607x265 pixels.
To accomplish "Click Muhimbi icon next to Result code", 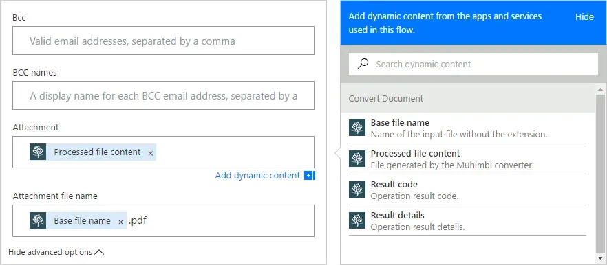I will [357, 189].
